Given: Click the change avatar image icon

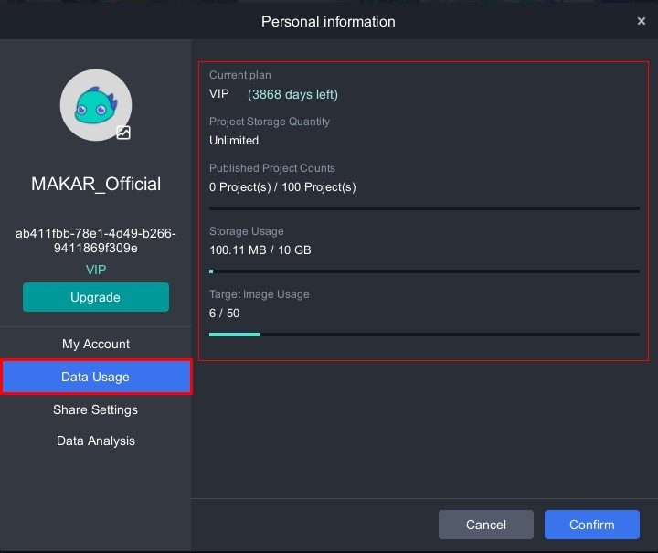Looking at the screenshot, I should click(x=123, y=133).
